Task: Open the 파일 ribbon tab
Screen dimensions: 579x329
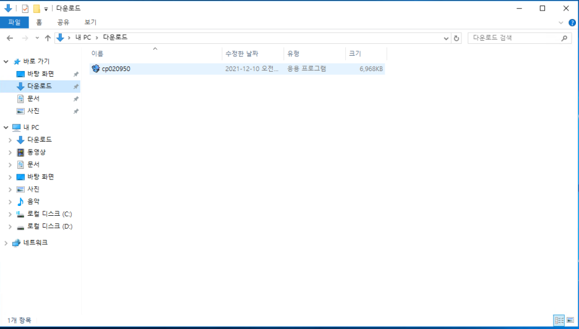Action: pos(14,22)
